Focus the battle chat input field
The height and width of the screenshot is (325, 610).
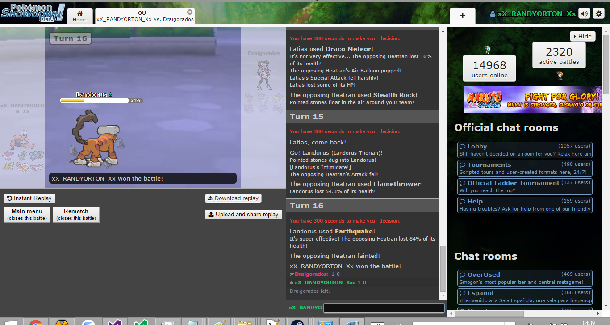384,308
